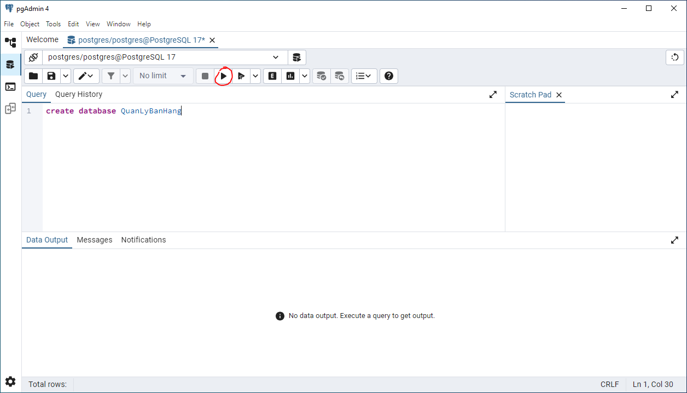Click the Rollback transaction icon
The image size is (687, 393).
coord(340,76)
